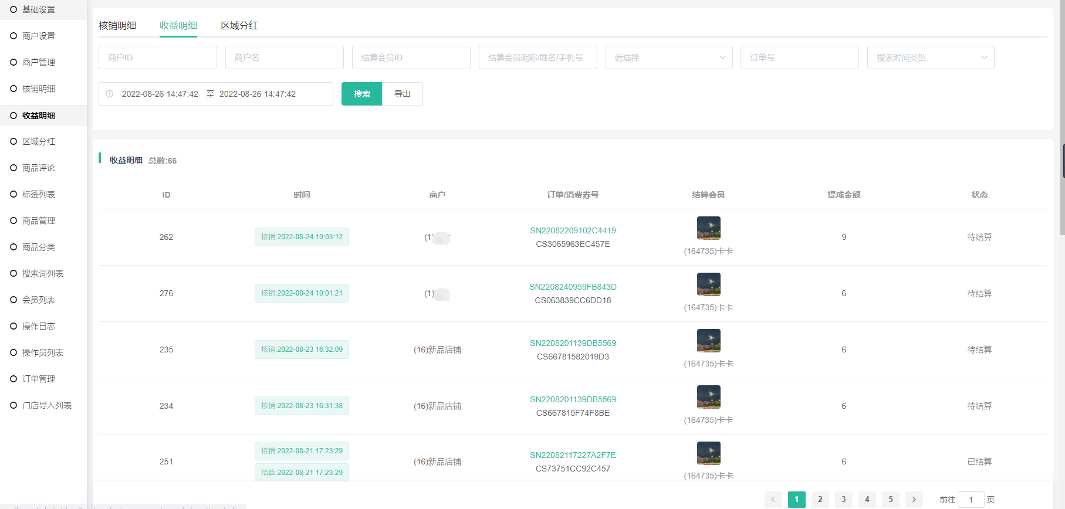
Task: Open 商品管理 in the sidebar
Action: pos(39,220)
